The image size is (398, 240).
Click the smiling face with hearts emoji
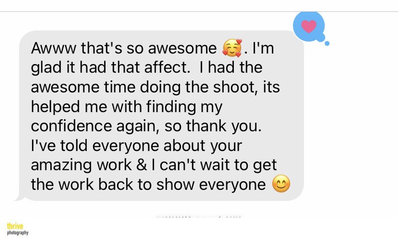(232, 48)
